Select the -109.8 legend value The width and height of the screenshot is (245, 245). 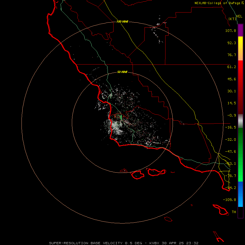(229, 200)
